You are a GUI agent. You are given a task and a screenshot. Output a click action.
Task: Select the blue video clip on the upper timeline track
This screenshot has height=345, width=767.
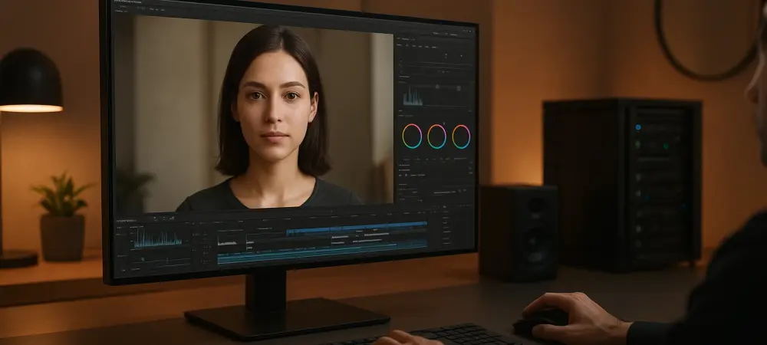357,227
